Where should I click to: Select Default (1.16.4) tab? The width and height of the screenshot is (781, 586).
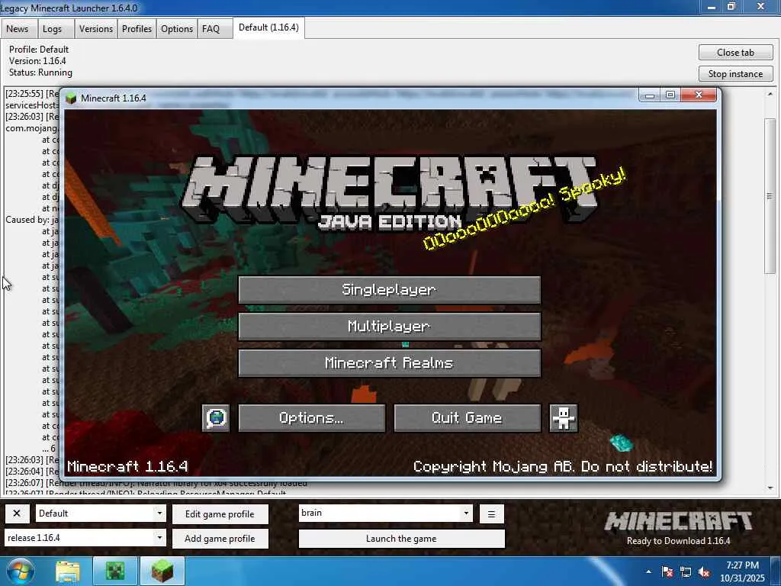(269, 27)
